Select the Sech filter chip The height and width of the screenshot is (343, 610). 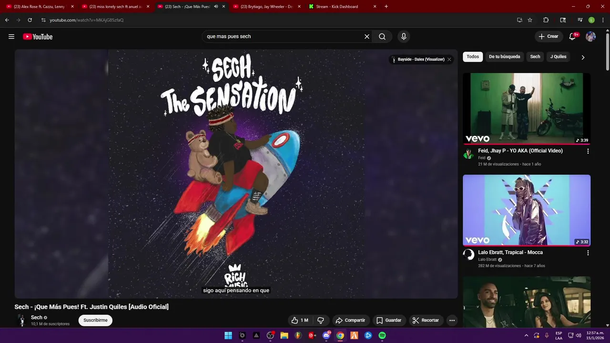pos(535,57)
